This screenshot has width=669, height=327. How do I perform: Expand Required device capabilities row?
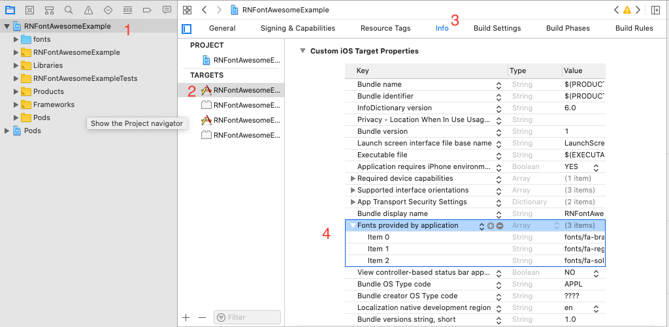[x=353, y=178]
